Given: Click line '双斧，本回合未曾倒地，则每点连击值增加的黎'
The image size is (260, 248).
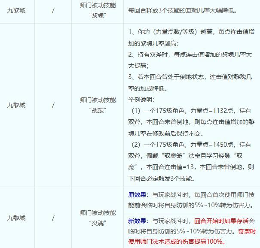Looking at the screenshot, I should [x=191, y=122].
